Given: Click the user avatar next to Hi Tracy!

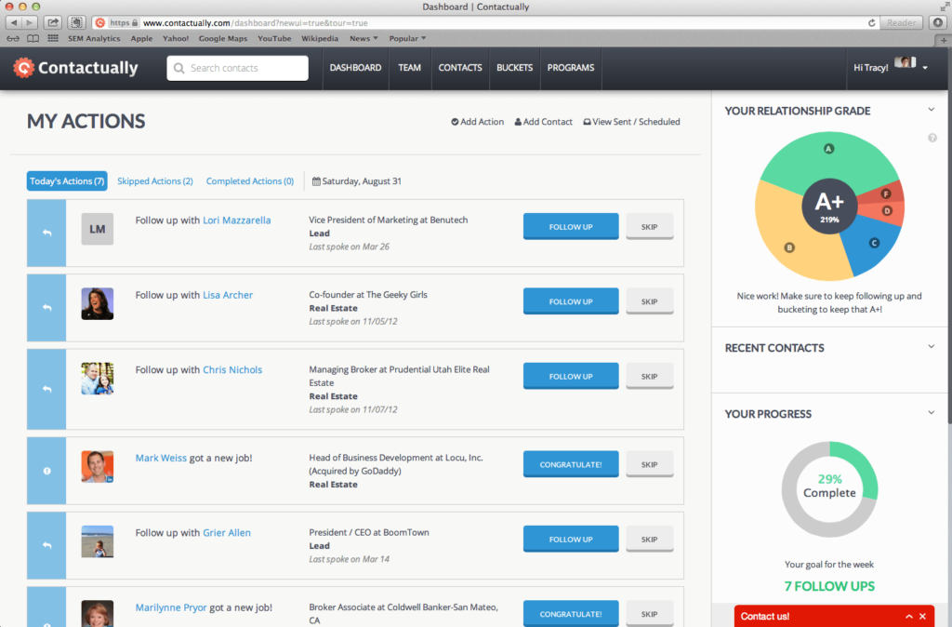Looking at the screenshot, I should pos(905,62).
